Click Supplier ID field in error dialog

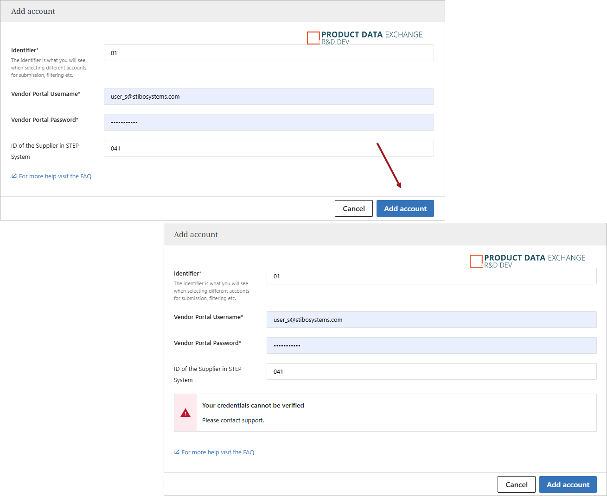click(431, 371)
